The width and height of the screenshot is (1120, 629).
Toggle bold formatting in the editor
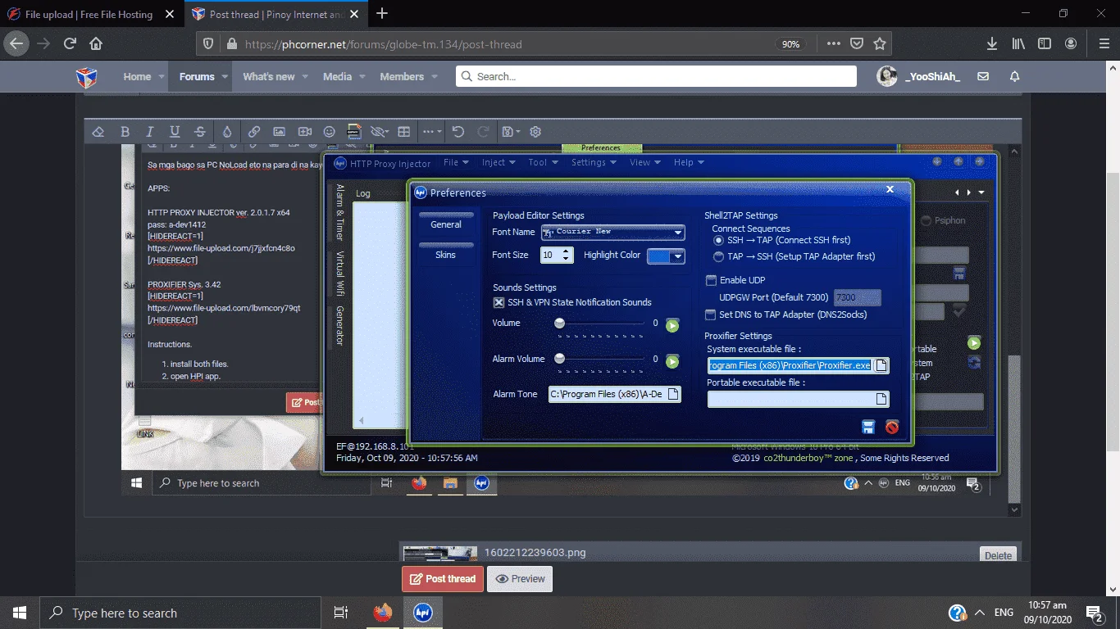[x=125, y=132]
